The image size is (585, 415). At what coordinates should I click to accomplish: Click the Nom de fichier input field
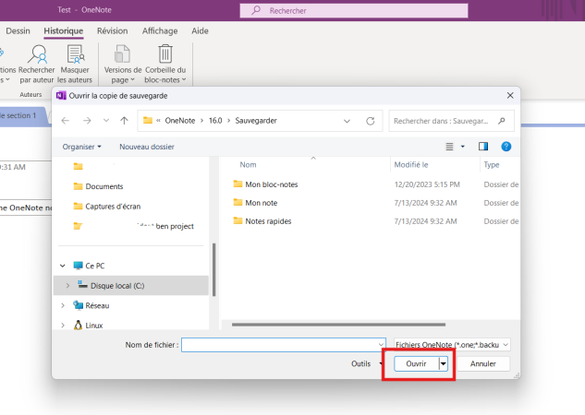click(282, 344)
